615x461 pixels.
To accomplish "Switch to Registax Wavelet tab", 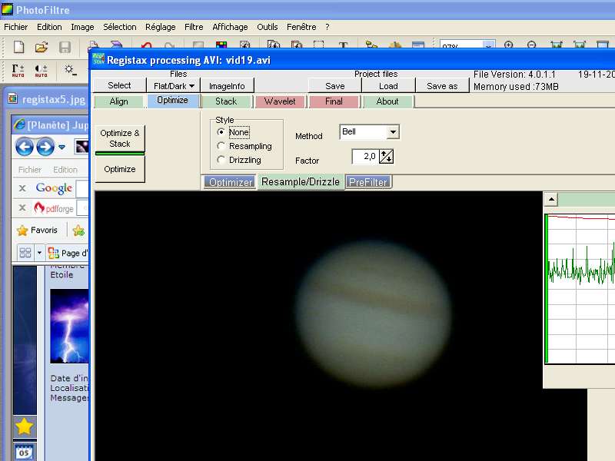I will coord(280,101).
